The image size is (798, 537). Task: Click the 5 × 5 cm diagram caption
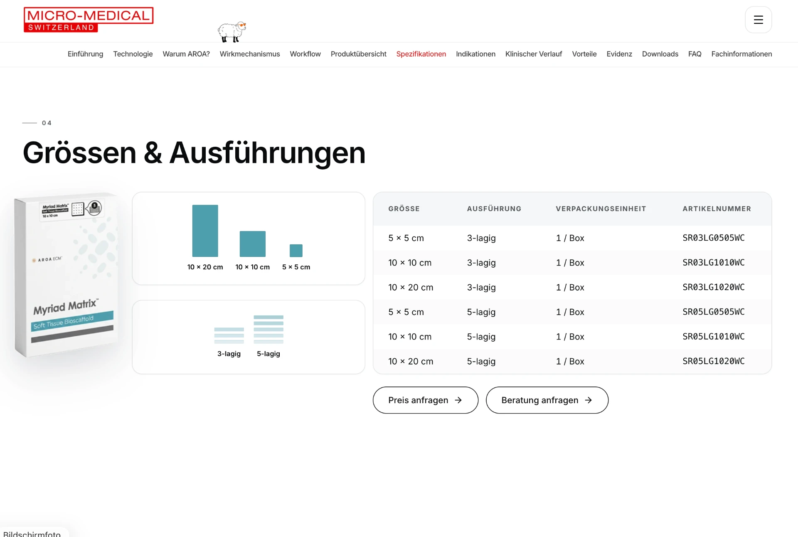[x=296, y=267]
